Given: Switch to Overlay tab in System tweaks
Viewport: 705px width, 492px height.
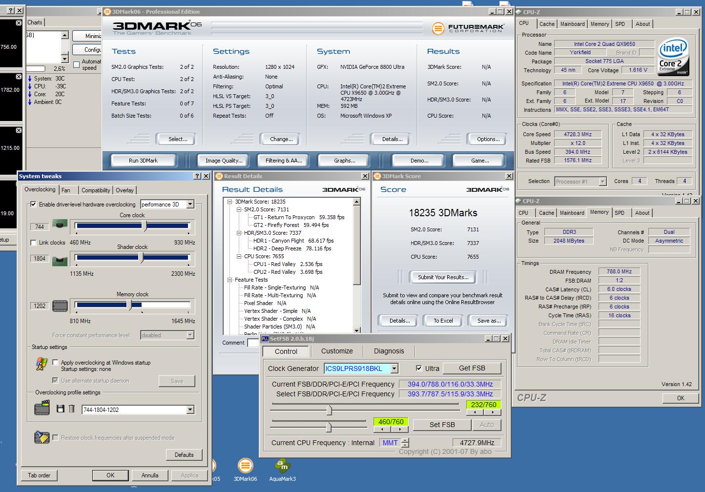Looking at the screenshot, I should (124, 190).
